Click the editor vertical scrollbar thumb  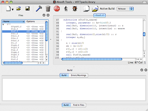tap(144, 34)
